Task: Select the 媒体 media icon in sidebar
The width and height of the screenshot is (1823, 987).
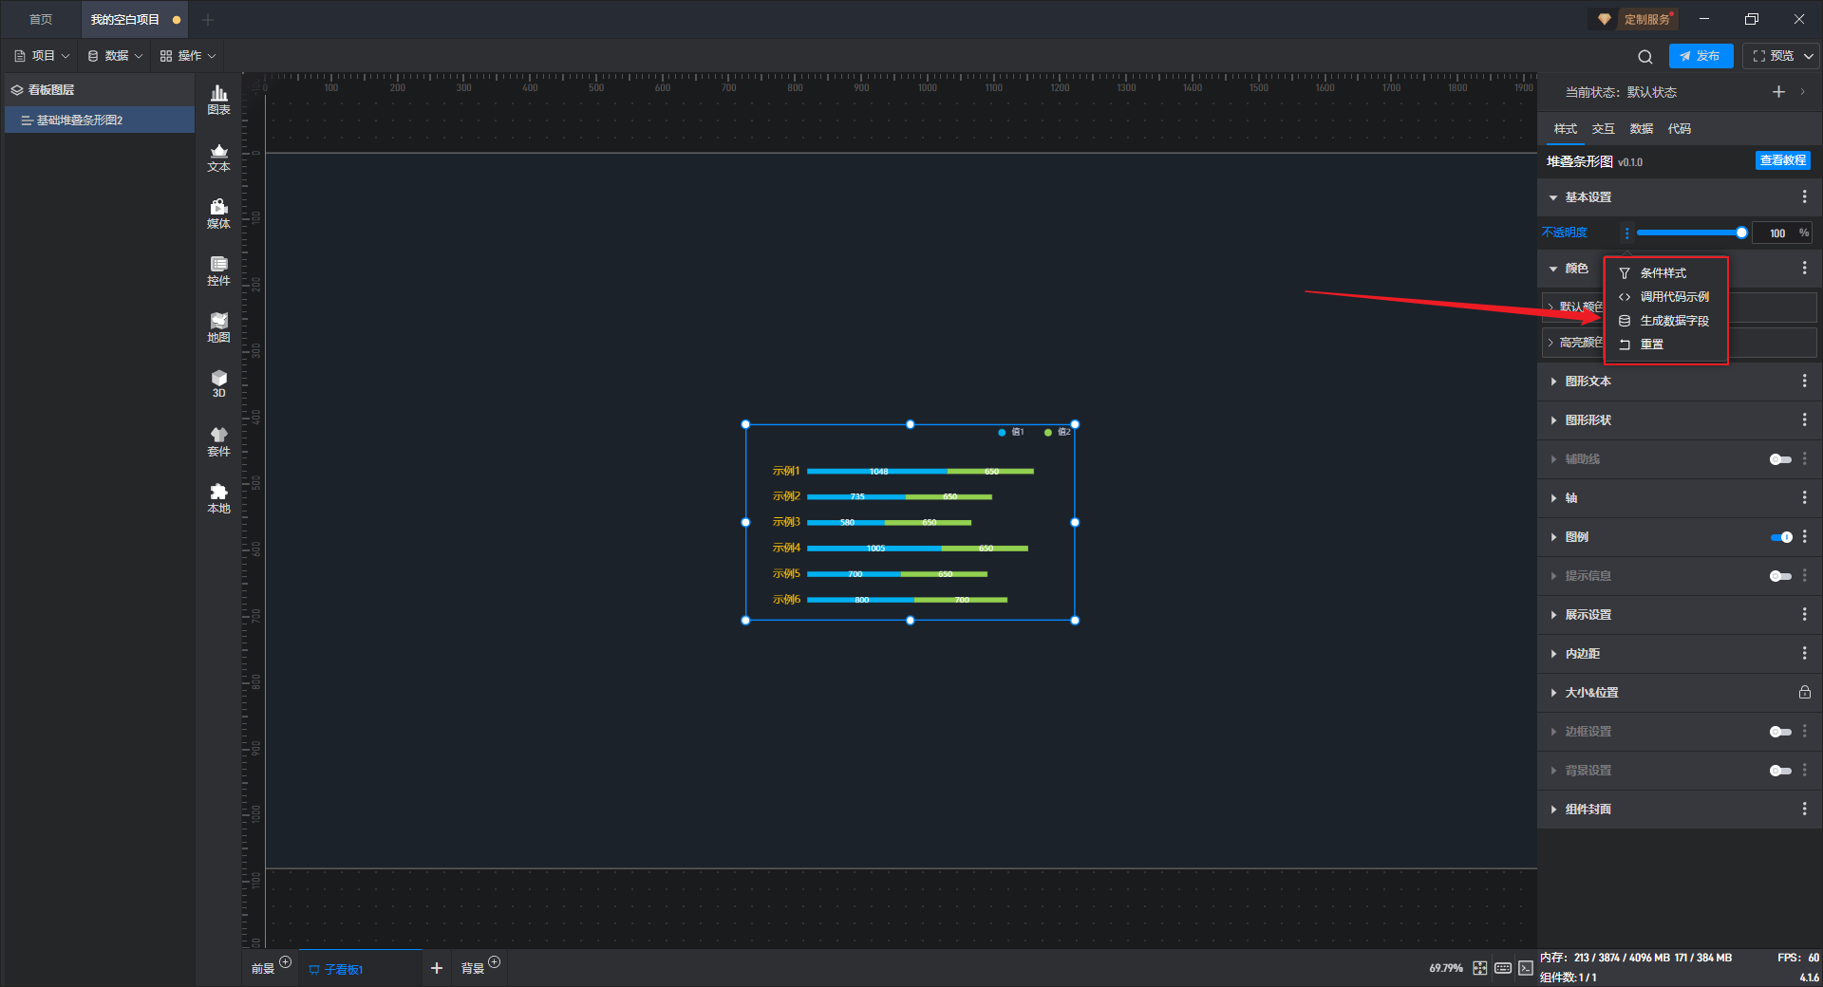Action: [x=218, y=214]
